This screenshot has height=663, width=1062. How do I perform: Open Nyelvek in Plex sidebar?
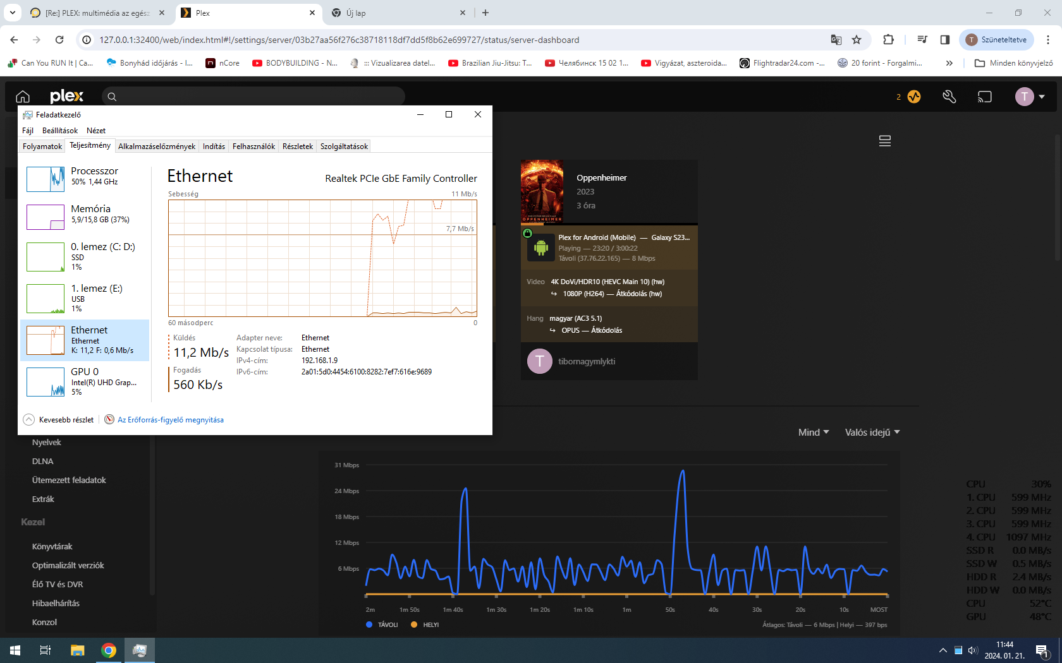point(47,443)
